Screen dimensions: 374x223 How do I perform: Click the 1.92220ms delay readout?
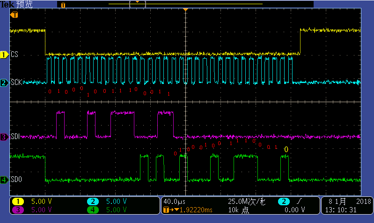click(x=196, y=210)
